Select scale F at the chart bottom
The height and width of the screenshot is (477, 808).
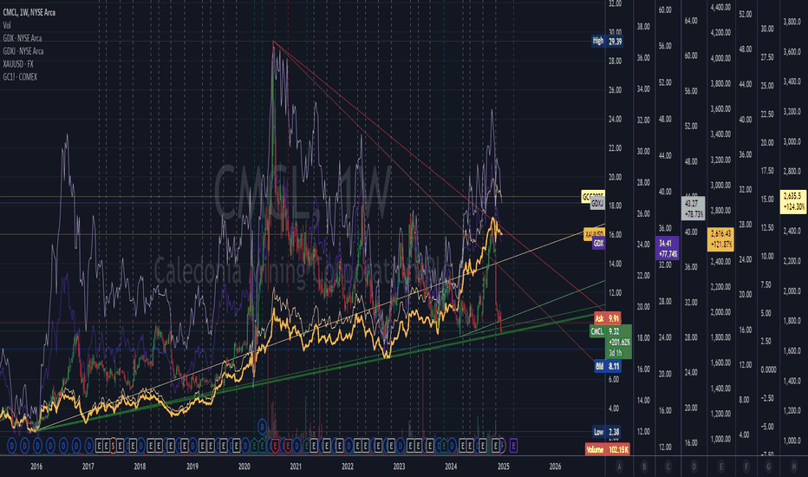[746, 467]
